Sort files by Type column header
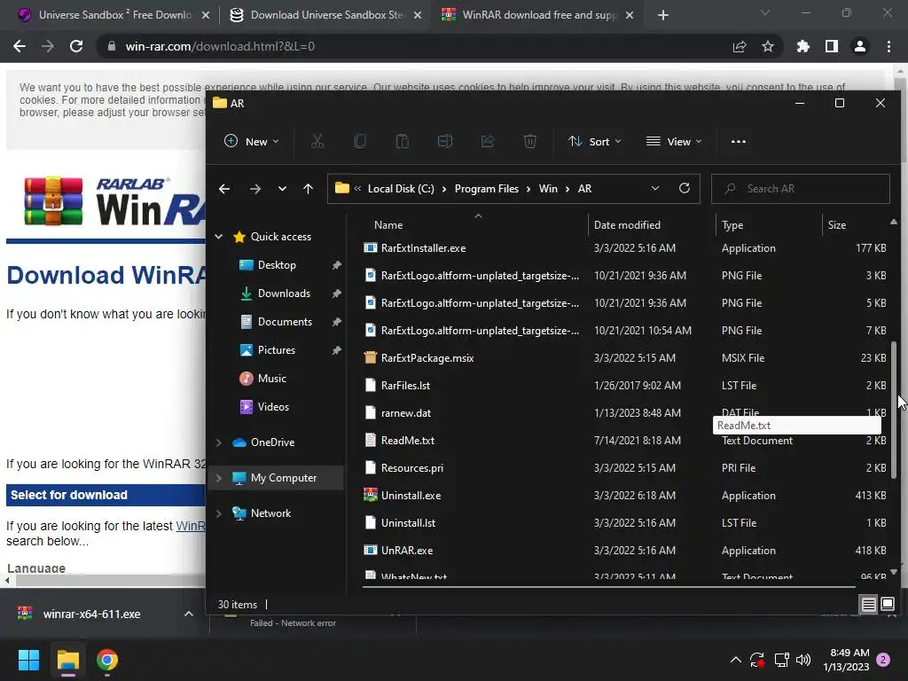The width and height of the screenshot is (908, 681). pos(732,224)
